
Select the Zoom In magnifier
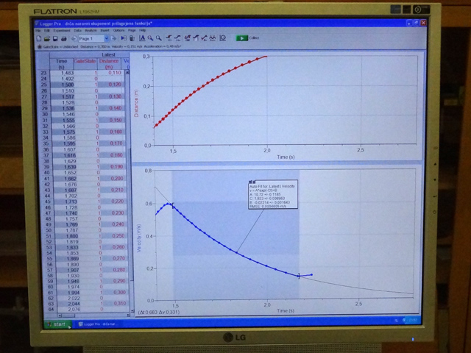[x=150, y=38]
